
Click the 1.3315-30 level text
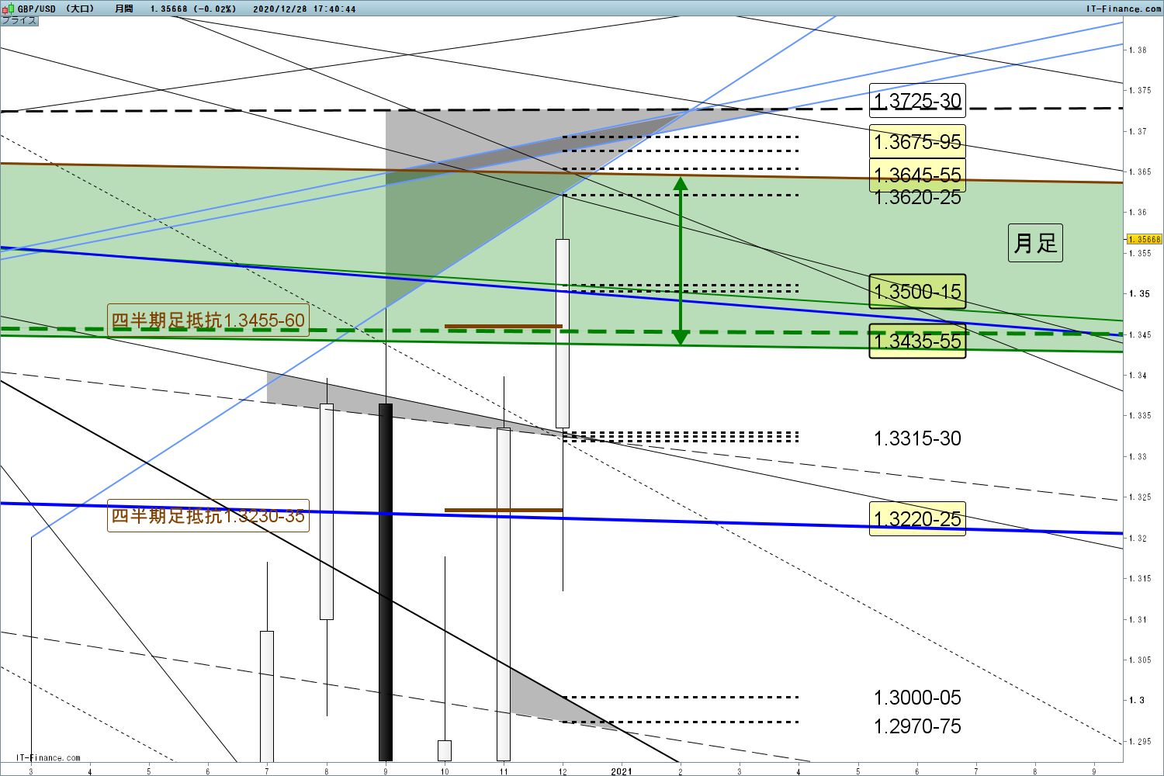click(917, 438)
